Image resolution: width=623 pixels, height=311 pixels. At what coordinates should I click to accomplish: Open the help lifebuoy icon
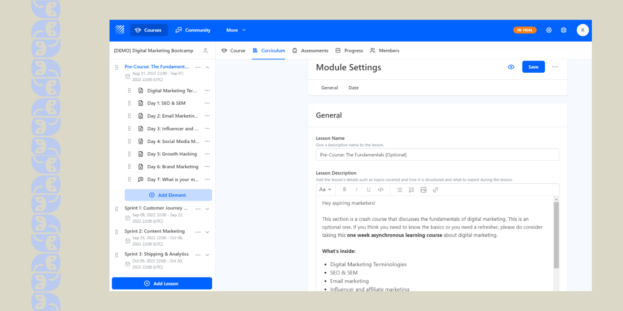tap(563, 30)
